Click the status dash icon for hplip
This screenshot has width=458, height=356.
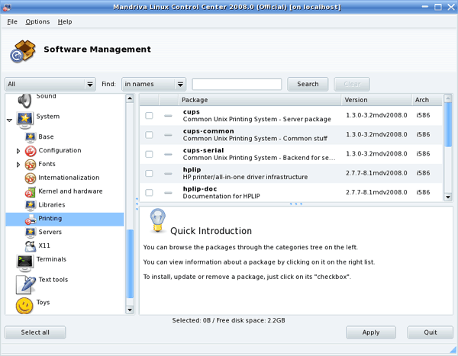tap(168, 174)
